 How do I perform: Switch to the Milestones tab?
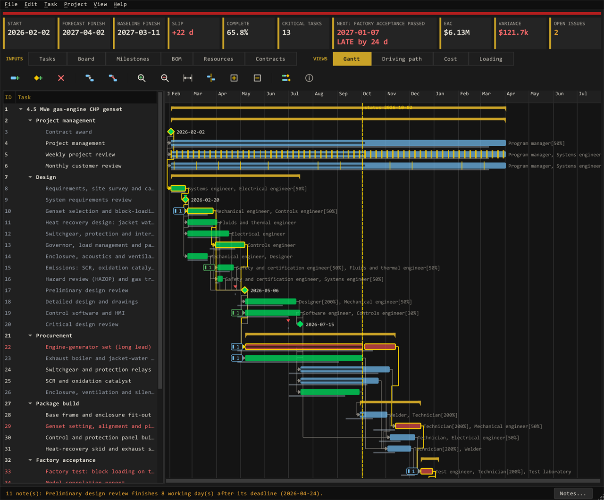coord(133,59)
